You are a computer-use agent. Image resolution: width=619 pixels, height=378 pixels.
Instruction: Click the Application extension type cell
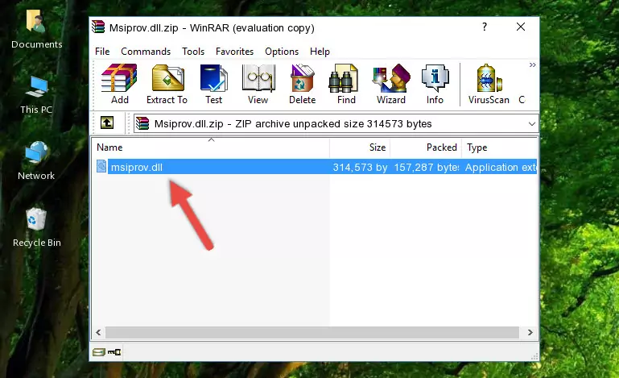click(x=500, y=168)
